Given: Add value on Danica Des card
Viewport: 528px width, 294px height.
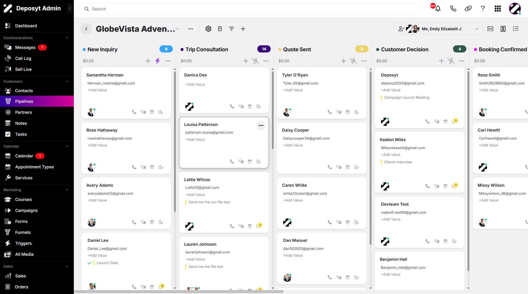Looking at the screenshot, I should [x=195, y=84].
